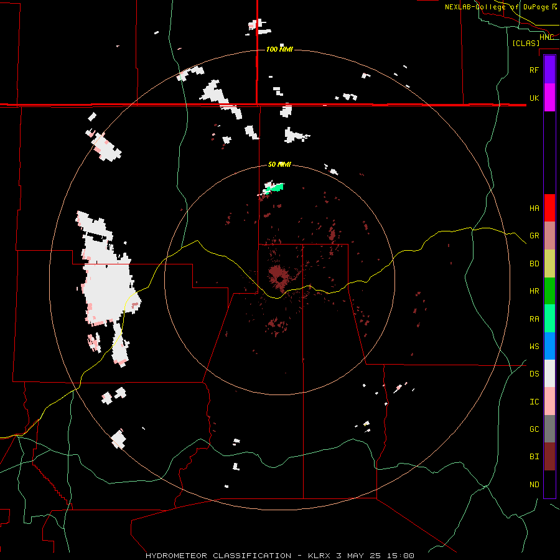Click the HA red legend swatch
Screen dimensions: 560x560
pyautogui.click(x=549, y=208)
